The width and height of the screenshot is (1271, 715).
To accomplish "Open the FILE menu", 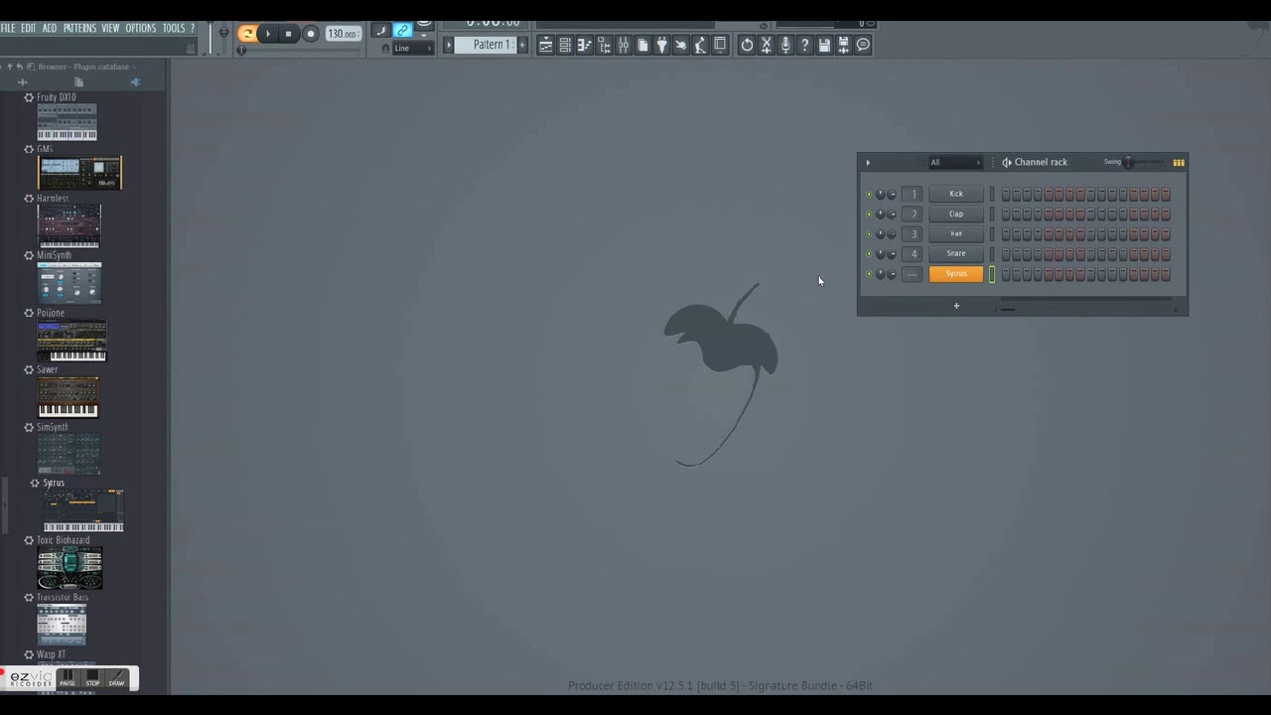I will tap(7, 28).
